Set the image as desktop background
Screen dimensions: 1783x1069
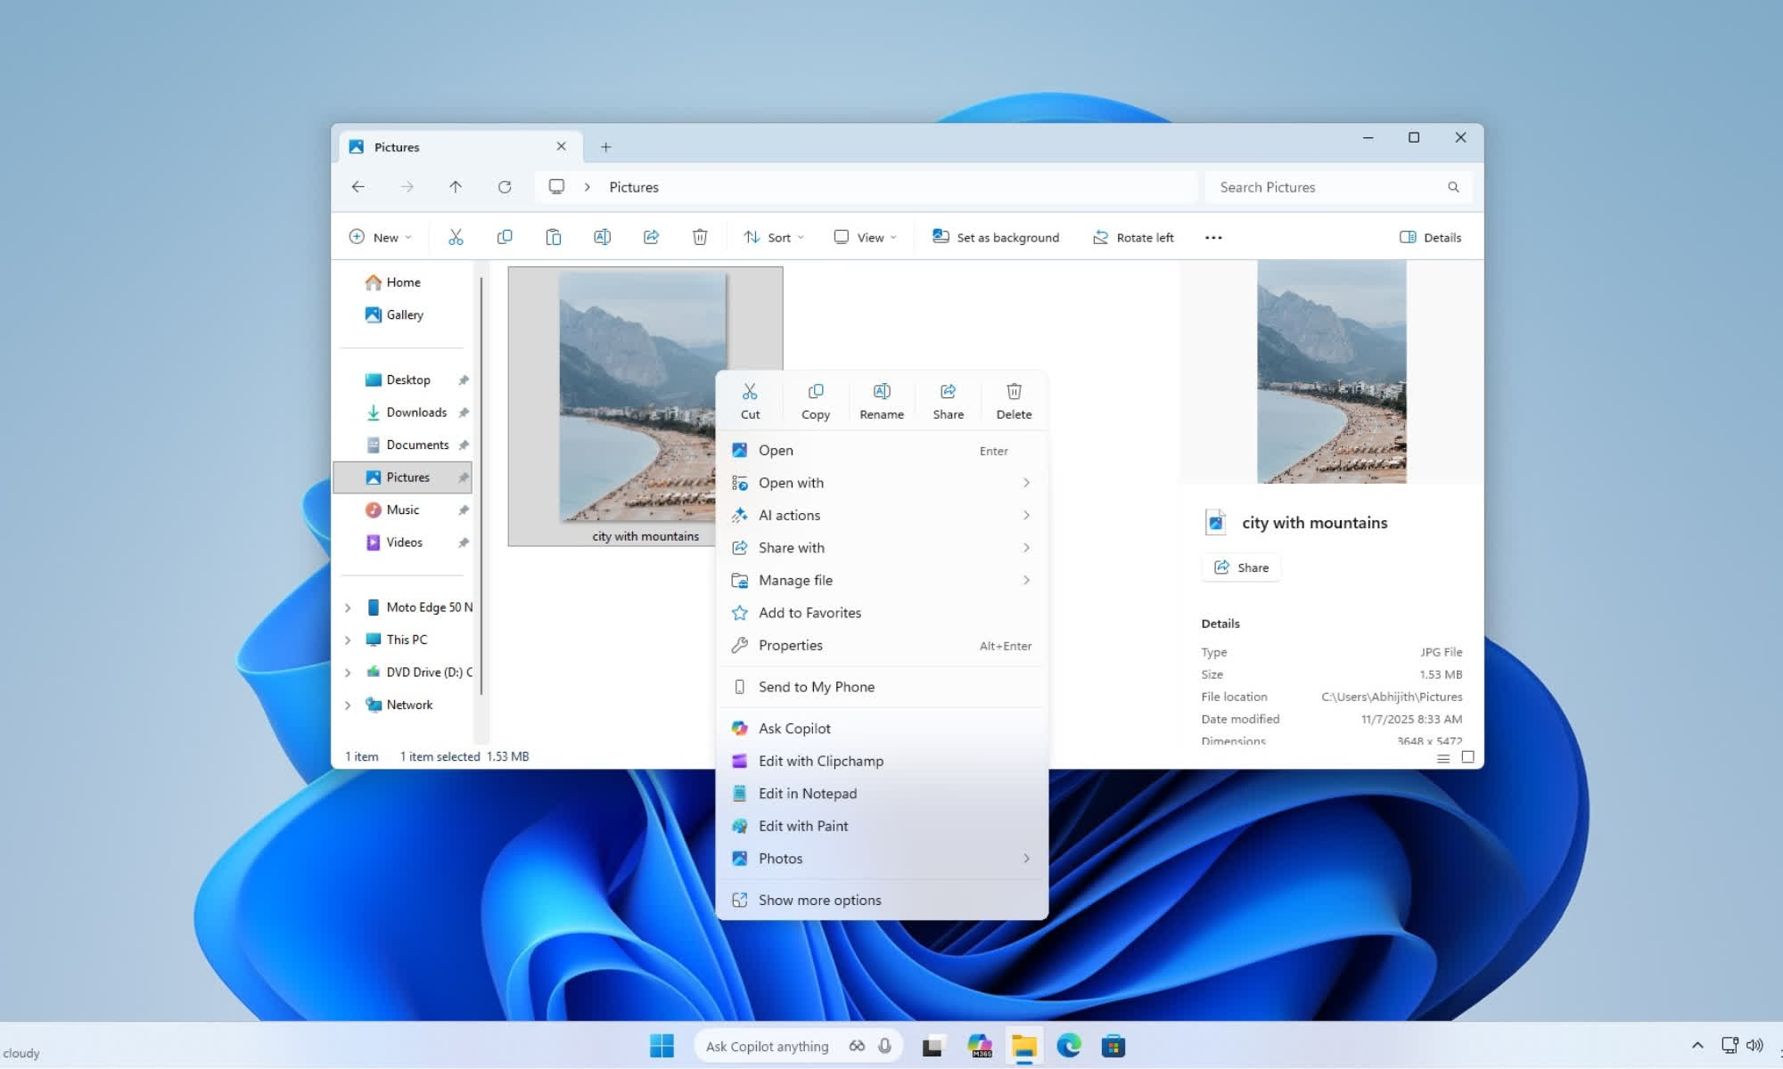click(996, 236)
